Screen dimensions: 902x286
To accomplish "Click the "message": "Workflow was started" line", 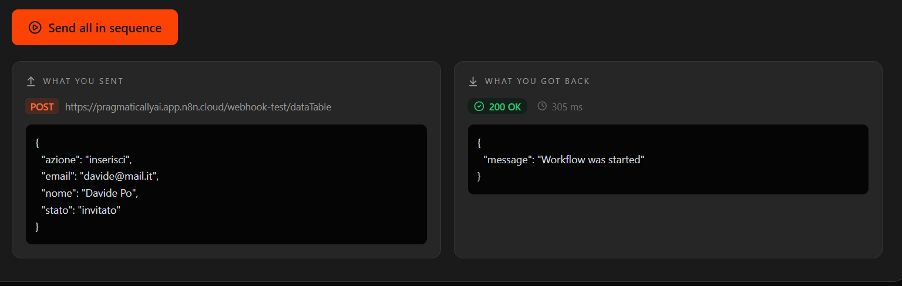I will [564, 160].
